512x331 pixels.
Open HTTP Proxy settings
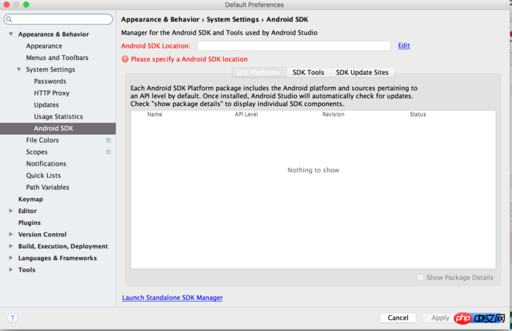point(52,93)
